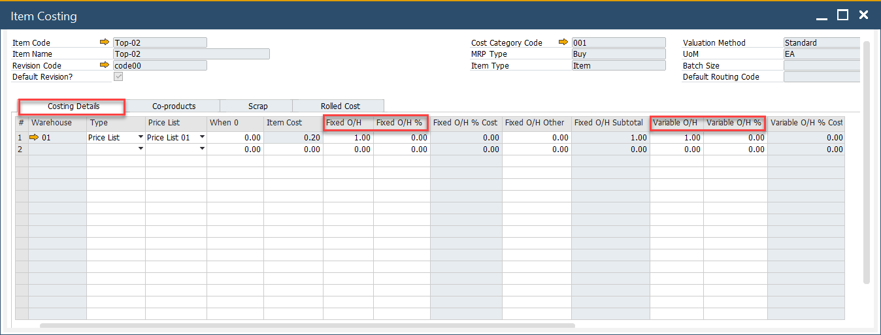Click row 1 When 0 cell
The image size is (881, 335).
click(x=235, y=138)
